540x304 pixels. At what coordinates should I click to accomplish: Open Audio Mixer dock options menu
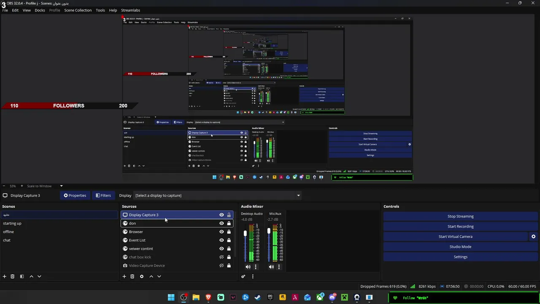[x=253, y=277]
